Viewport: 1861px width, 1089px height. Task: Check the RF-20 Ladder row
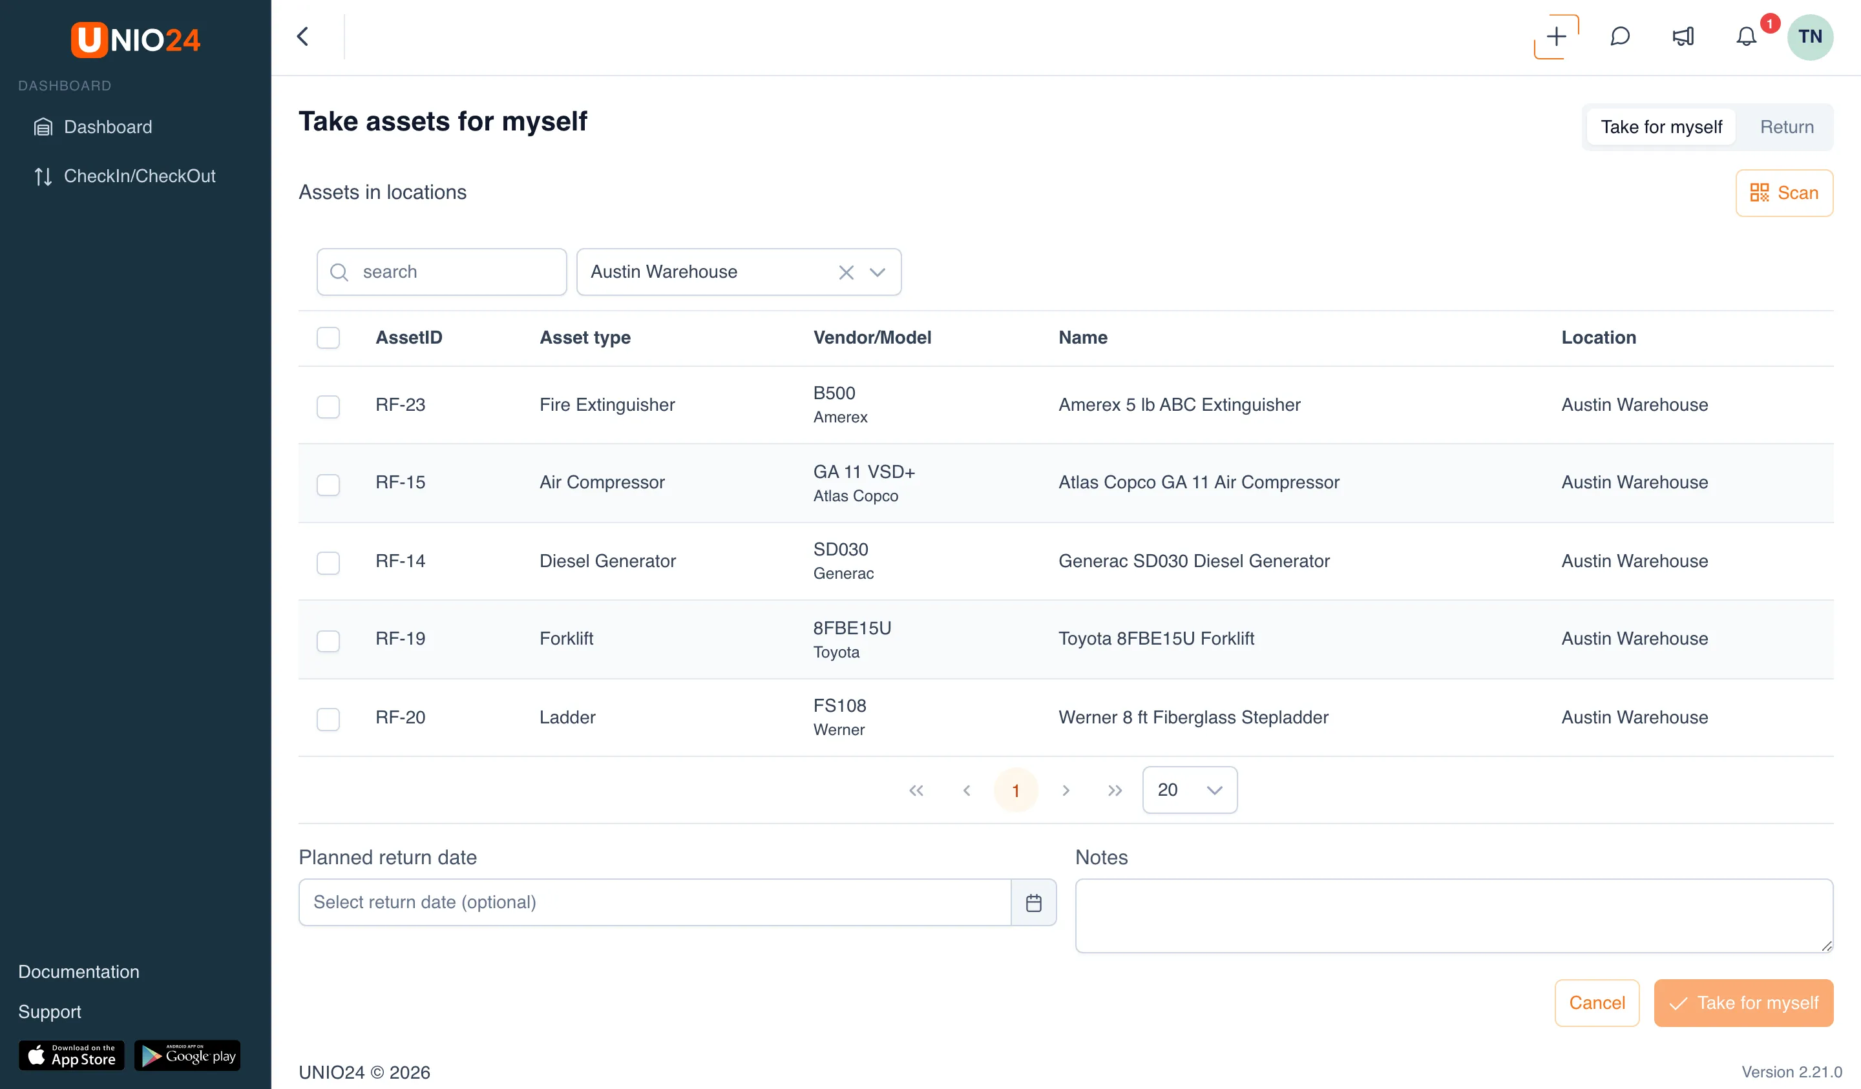328,719
